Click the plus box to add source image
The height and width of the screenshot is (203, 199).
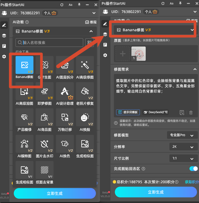pyautogui.click(x=122, y=54)
